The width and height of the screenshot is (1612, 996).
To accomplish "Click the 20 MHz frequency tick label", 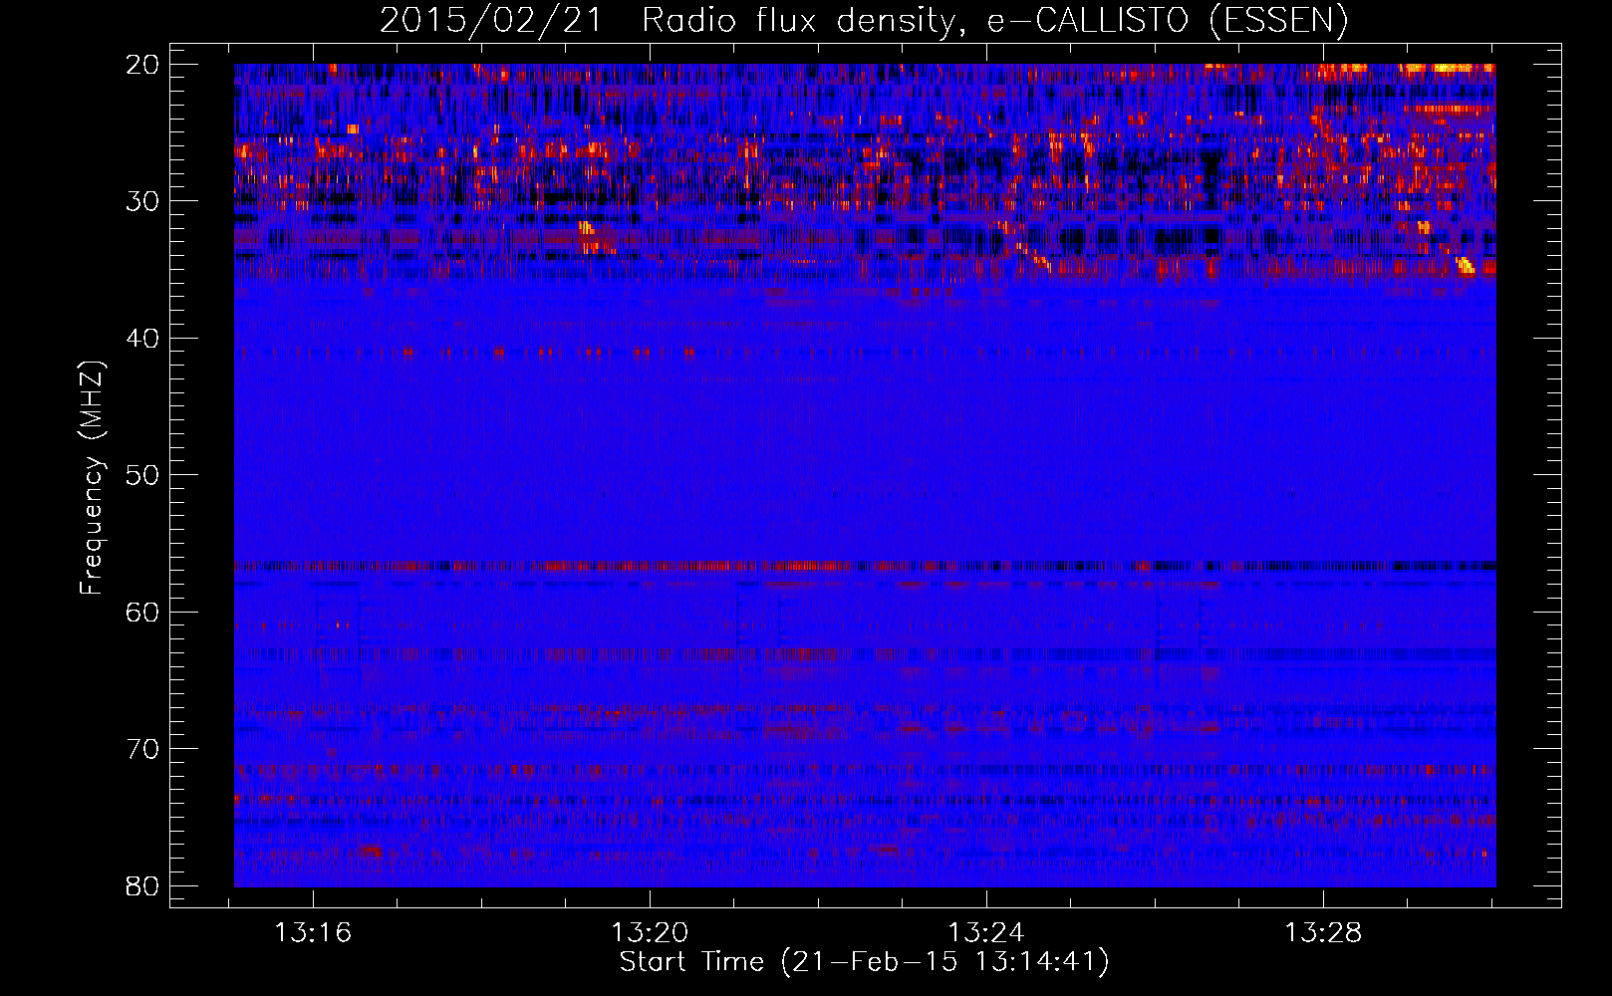I will tap(142, 65).
